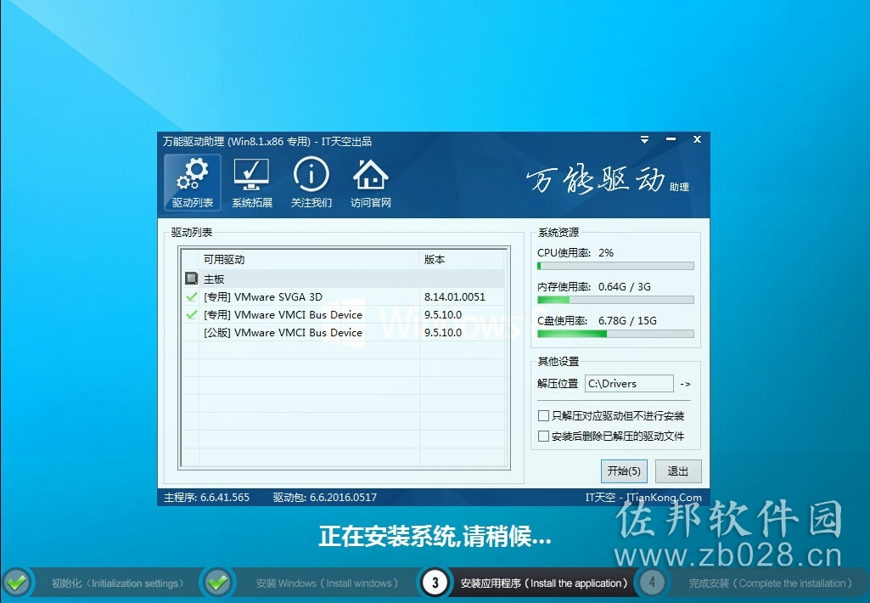Enable 安装后删除已解压的驱动文件 option
The width and height of the screenshot is (870, 603).
coord(544,436)
